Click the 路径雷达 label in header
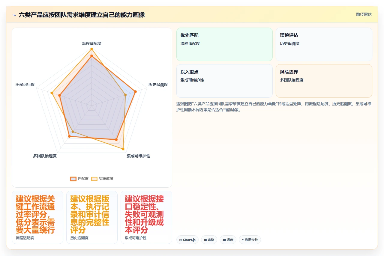 click(364, 14)
